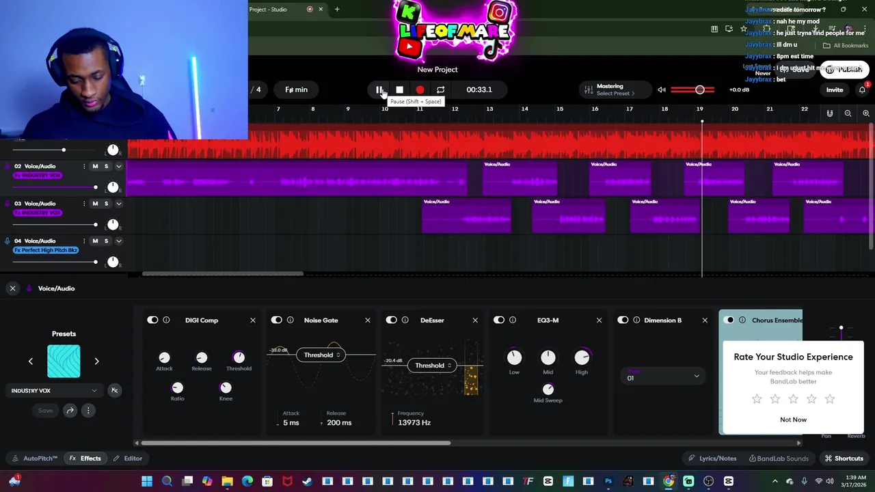Close the Voice/Audio effects panel
This screenshot has width=875, height=492.
pos(12,288)
